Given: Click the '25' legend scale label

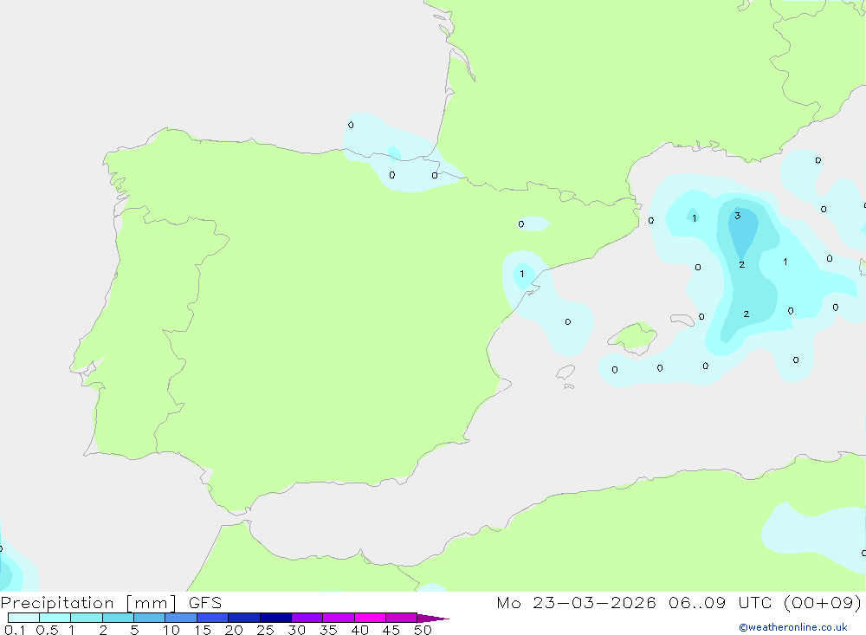Looking at the screenshot, I should coord(265,630).
